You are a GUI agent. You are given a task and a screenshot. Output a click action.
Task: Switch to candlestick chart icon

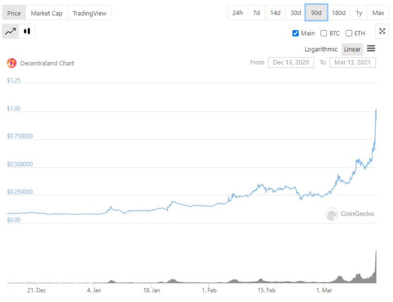click(x=27, y=31)
